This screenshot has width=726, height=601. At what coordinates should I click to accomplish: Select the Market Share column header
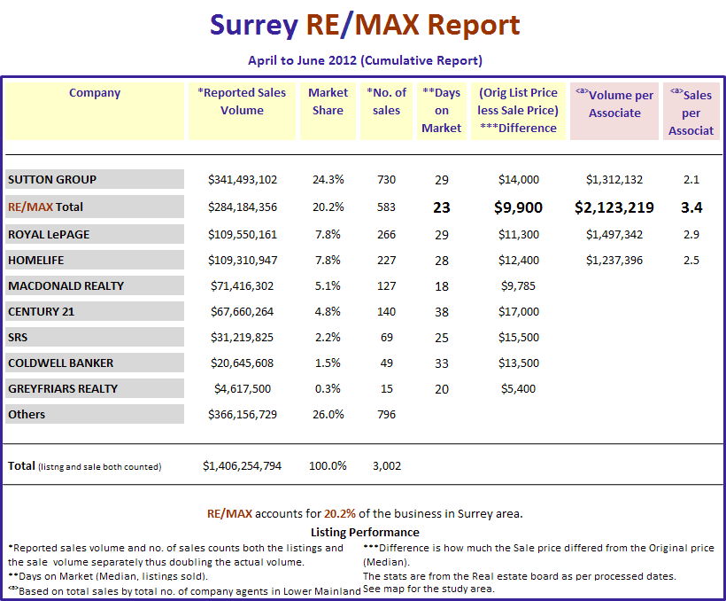(328, 101)
